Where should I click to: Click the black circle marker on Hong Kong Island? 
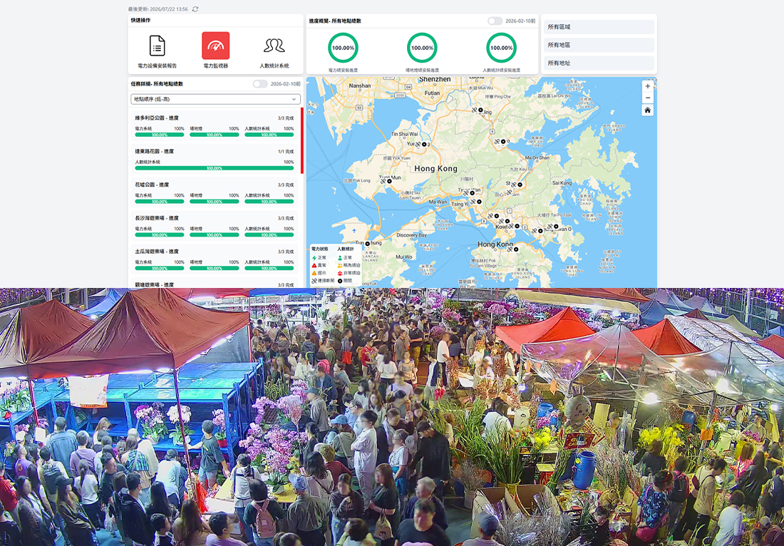coord(516,249)
